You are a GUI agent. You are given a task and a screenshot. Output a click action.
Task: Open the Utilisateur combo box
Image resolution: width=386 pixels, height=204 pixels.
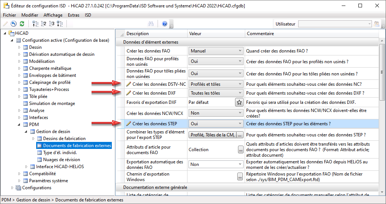pos(335,24)
